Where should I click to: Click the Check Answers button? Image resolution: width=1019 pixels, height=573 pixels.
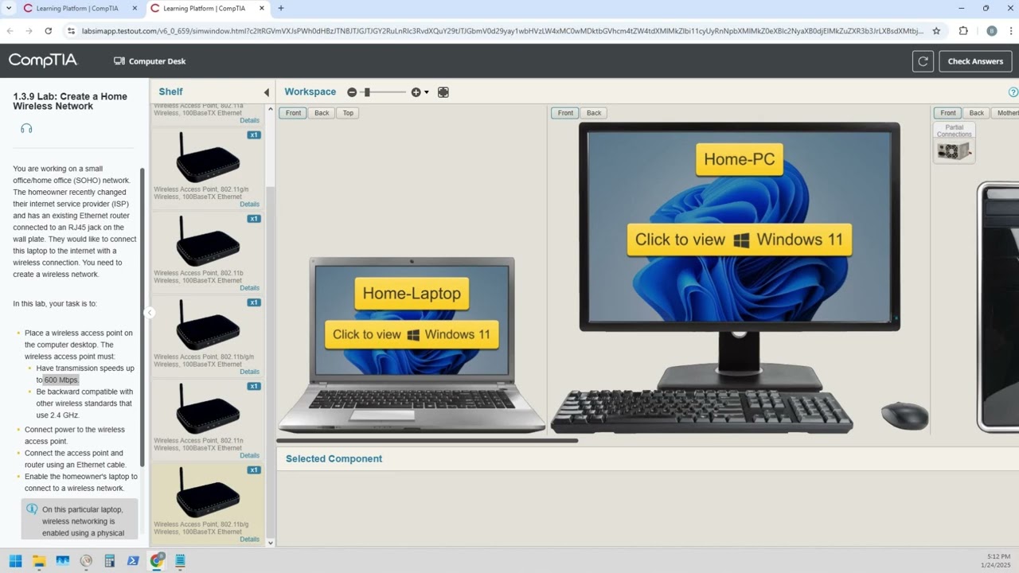pyautogui.click(x=975, y=61)
